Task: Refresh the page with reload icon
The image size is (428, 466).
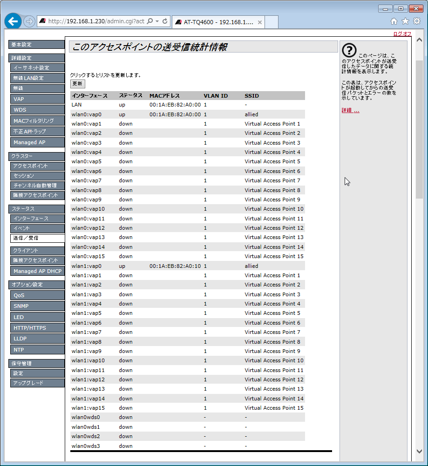Action: (165, 21)
